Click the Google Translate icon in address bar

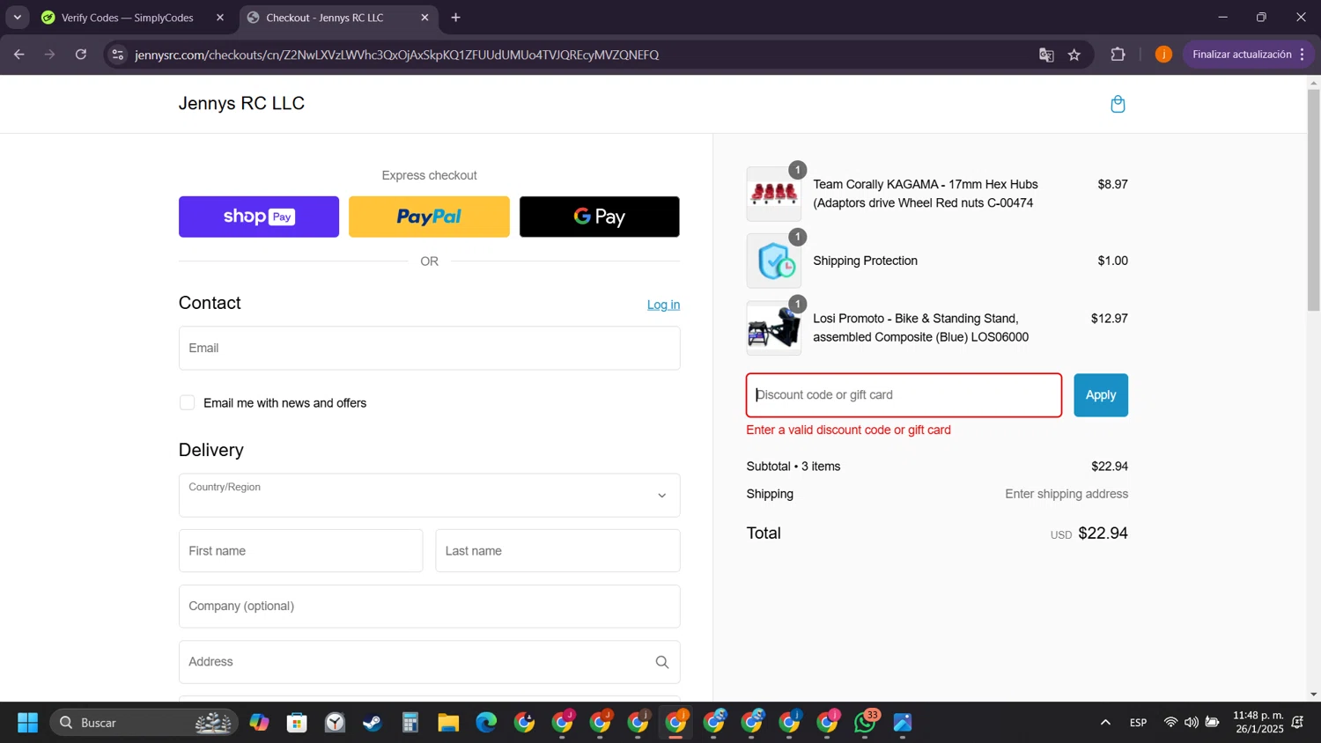click(1046, 55)
